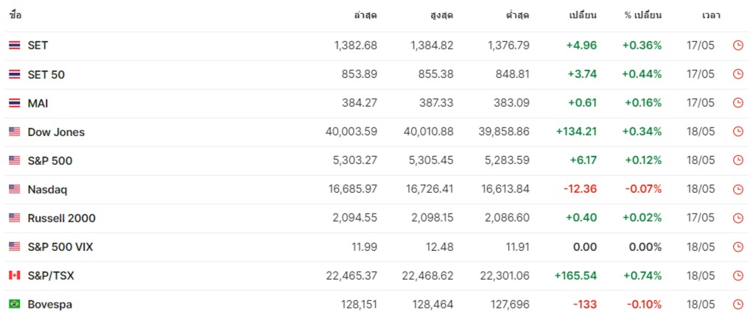Go to the Nasdaq index page

pyautogui.click(x=47, y=189)
